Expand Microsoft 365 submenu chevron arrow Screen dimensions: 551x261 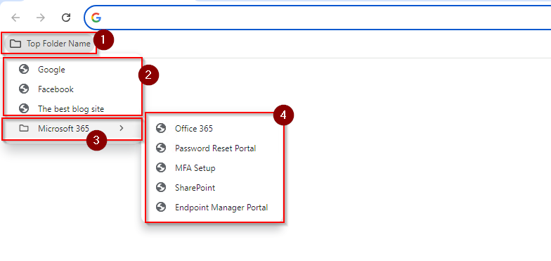pos(122,128)
